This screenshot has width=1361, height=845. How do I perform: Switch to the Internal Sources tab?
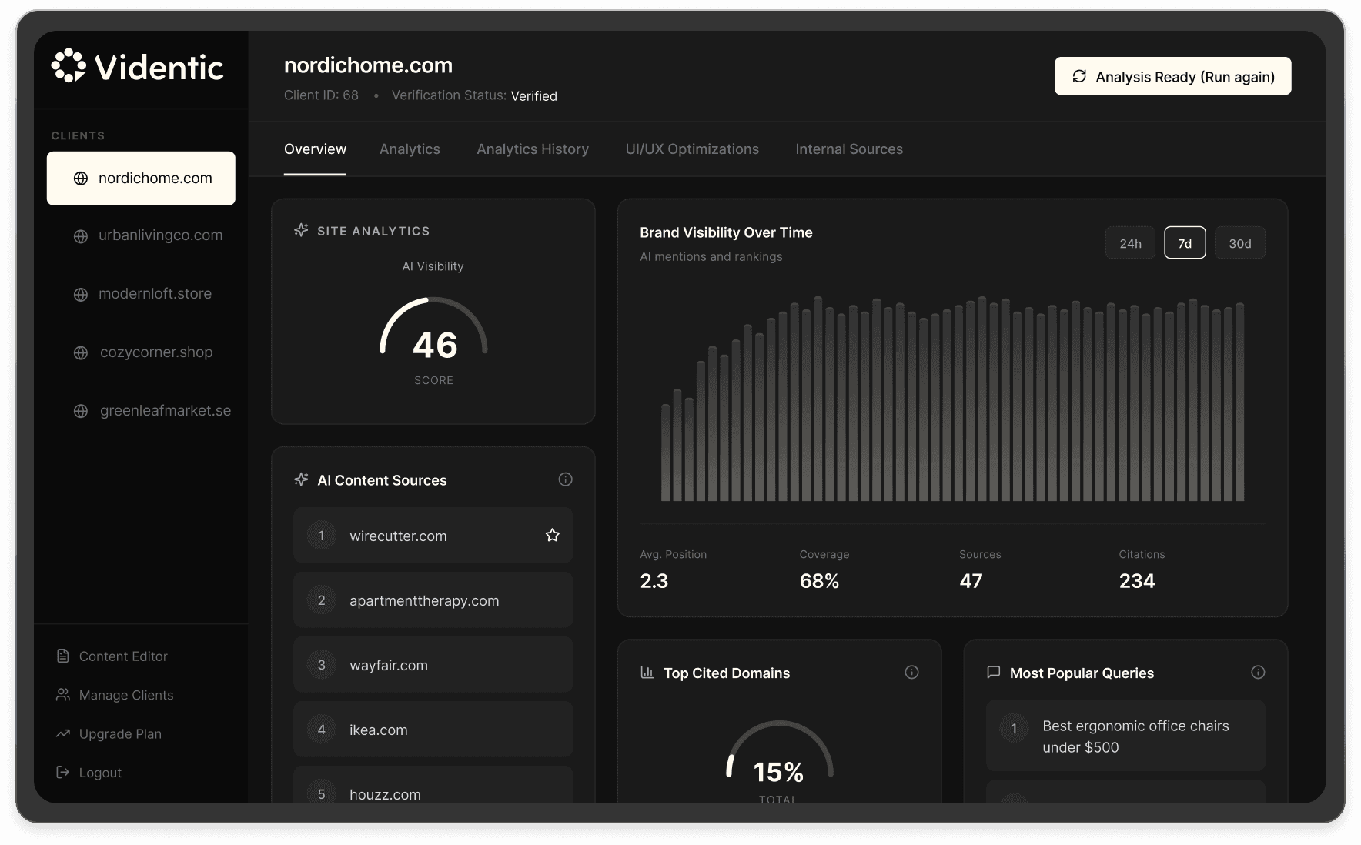[x=849, y=149]
